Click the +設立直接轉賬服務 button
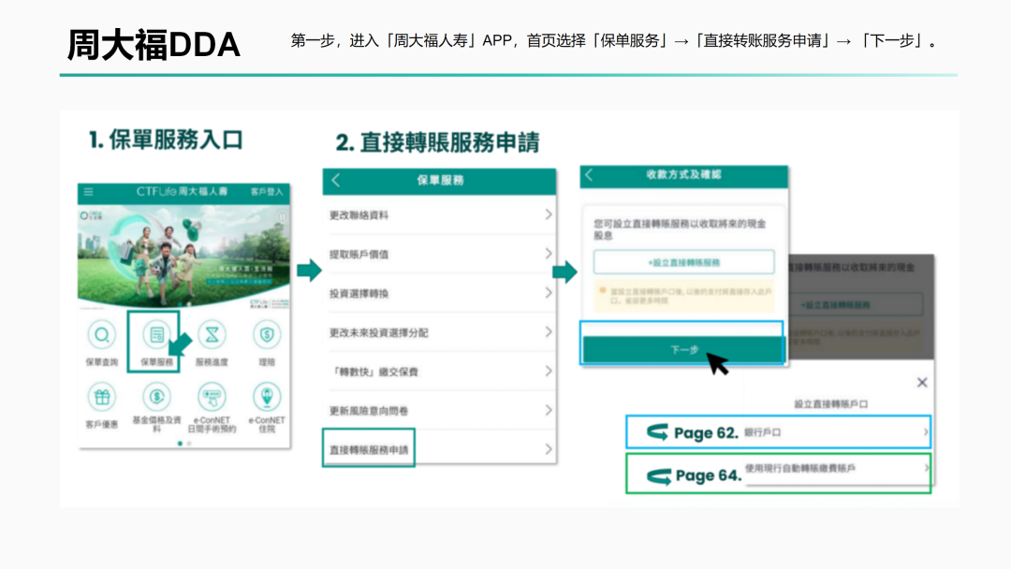 click(x=684, y=262)
